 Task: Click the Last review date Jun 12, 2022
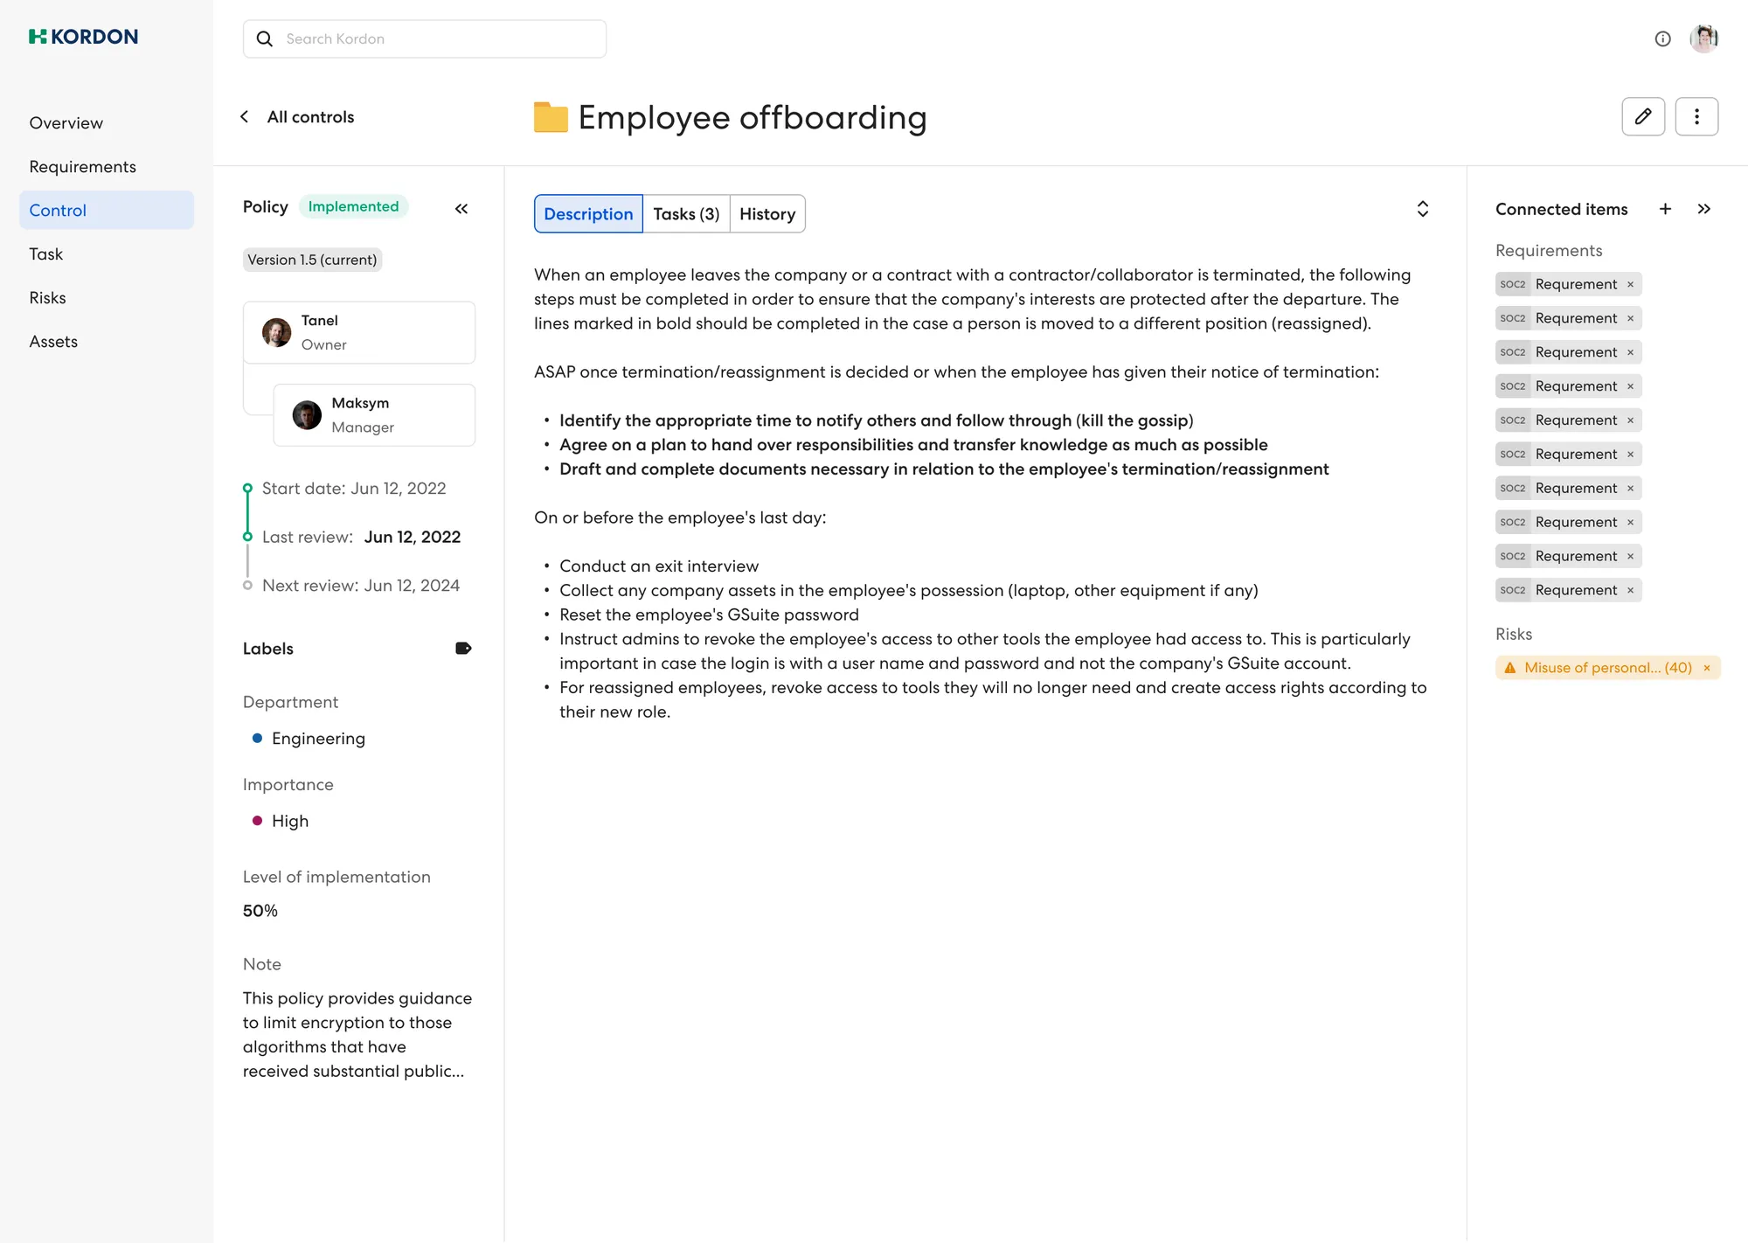click(413, 537)
